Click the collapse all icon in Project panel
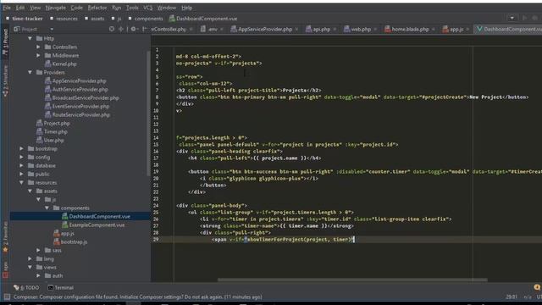 click(121, 29)
